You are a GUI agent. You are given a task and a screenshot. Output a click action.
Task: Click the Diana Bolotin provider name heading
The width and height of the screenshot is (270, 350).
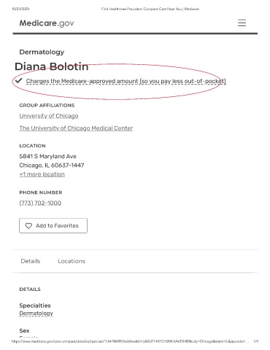52,66
